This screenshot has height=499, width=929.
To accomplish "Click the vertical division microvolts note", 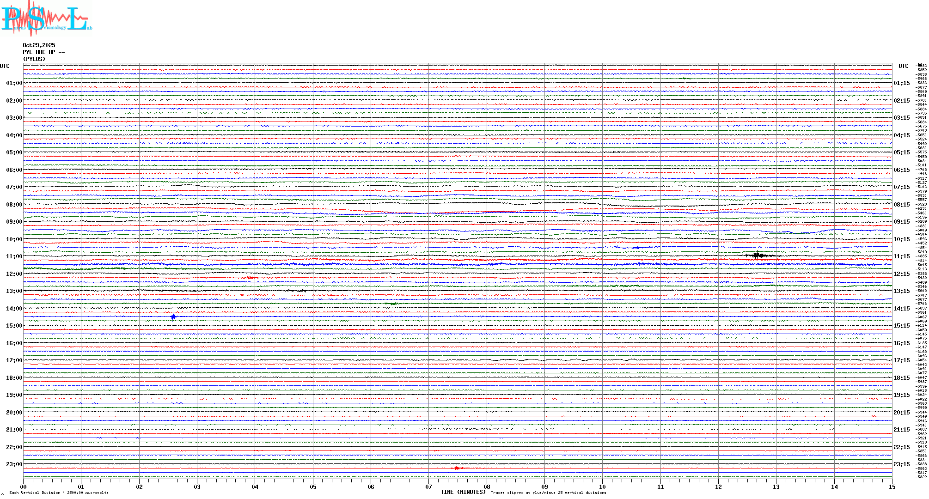I will 59,493.
